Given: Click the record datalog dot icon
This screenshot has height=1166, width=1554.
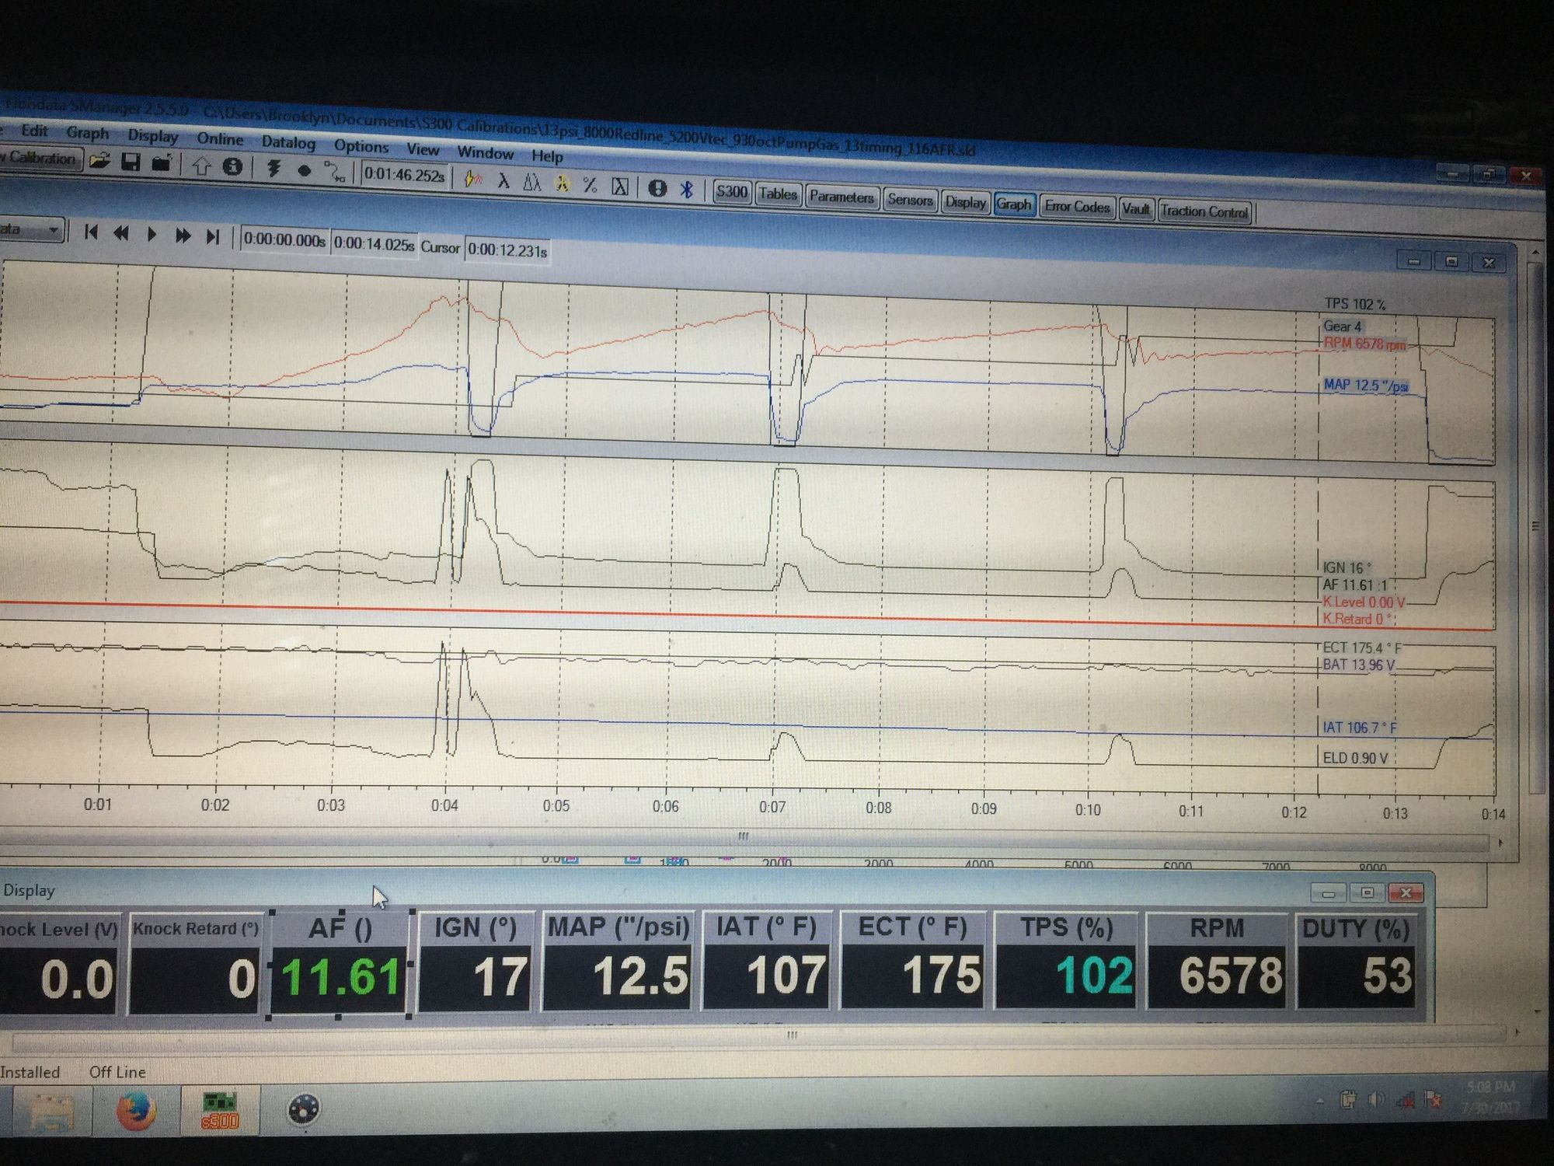Looking at the screenshot, I should coord(304,170).
